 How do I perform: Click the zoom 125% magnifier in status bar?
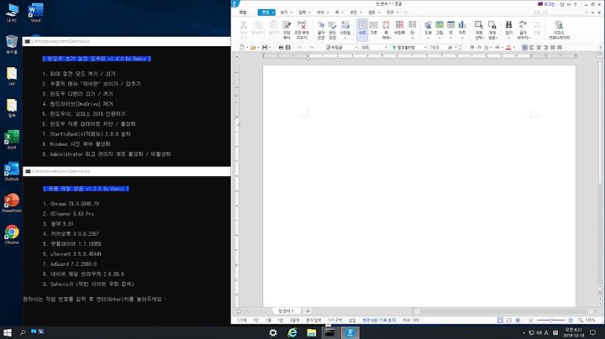(581, 321)
